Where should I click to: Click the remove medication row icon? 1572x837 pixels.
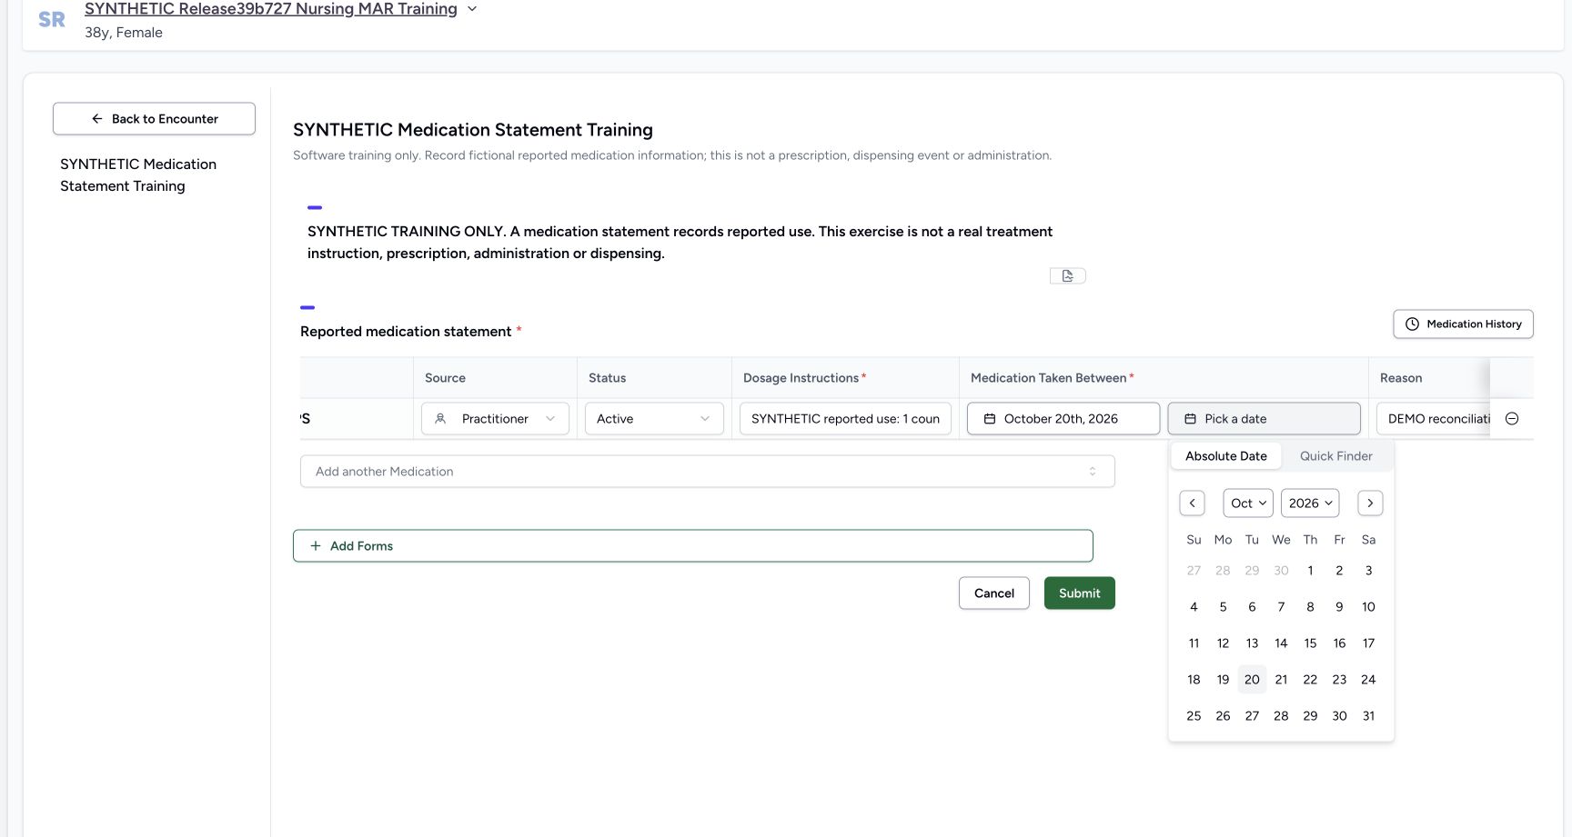pyautogui.click(x=1512, y=419)
